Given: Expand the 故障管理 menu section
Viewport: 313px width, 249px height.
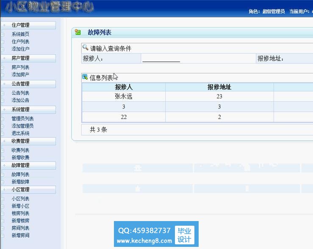Looking at the screenshot, I should tap(28, 166).
